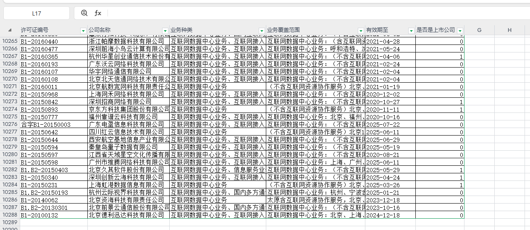Click cell B1.B2-20150403

point(54,170)
